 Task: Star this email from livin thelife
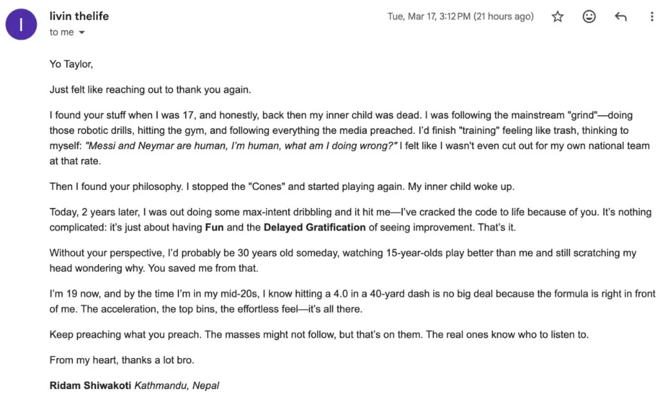[x=558, y=16]
